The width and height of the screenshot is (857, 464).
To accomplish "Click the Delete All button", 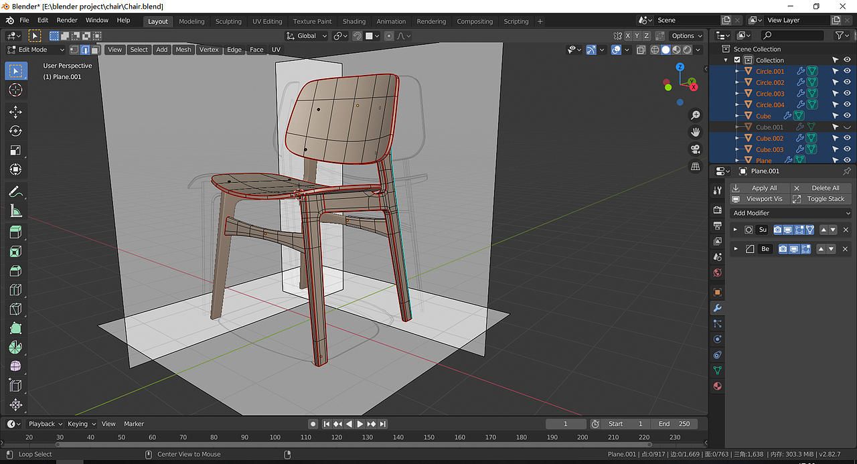I will point(822,188).
